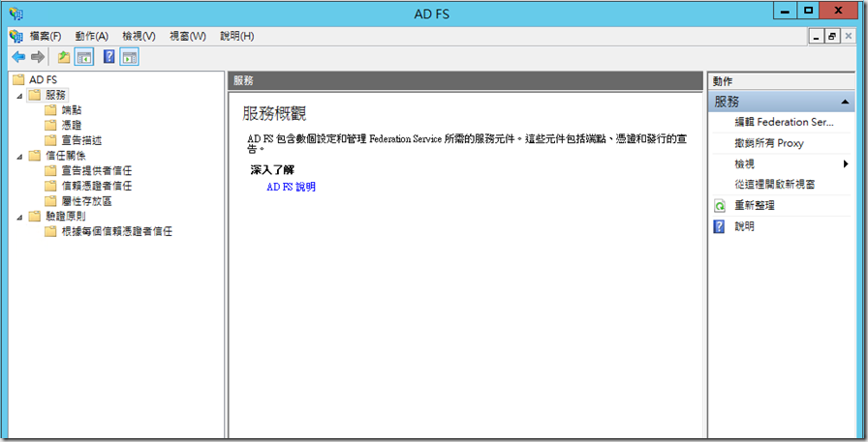
Task: Select the 憑證 folder in tree
Action: 71,125
